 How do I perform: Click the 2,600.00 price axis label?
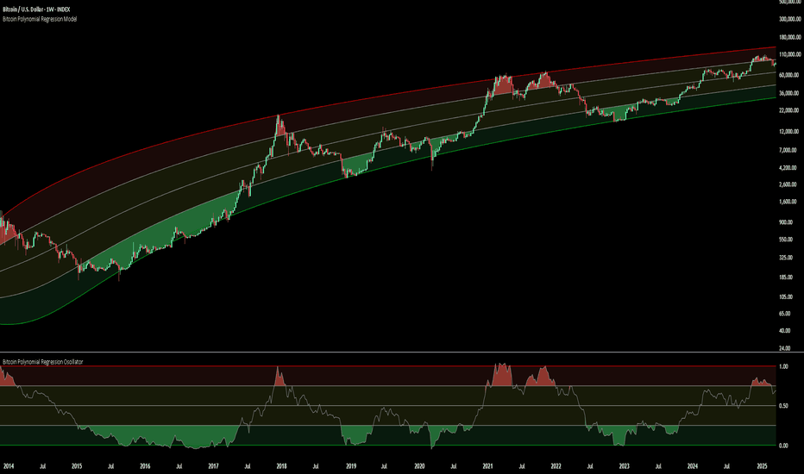(789, 184)
